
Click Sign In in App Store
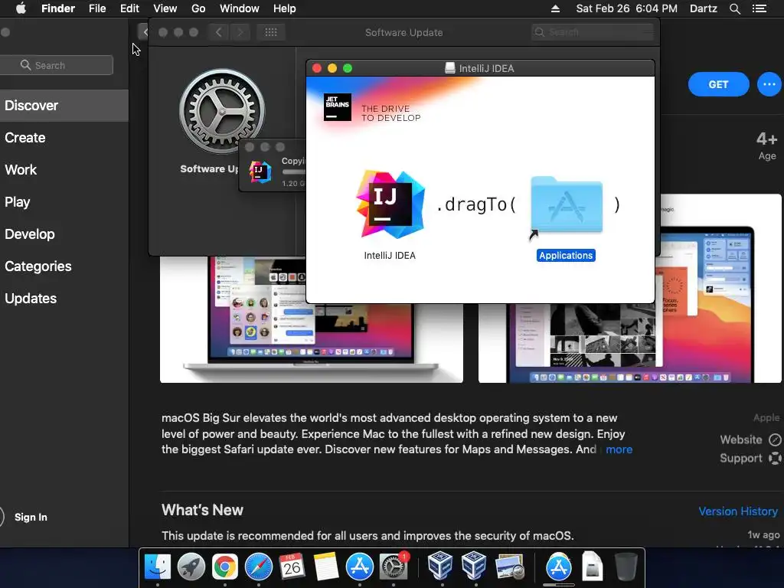click(31, 517)
